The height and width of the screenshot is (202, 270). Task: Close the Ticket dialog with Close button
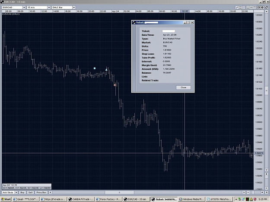(x=183, y=87)
